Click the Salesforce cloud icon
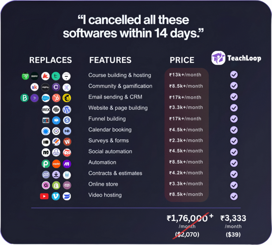The width and height of the screenshot is (272, 245). point(45,98)
